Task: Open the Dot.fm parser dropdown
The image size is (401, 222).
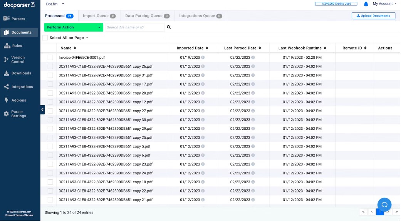Action: [x=55, y=4]
